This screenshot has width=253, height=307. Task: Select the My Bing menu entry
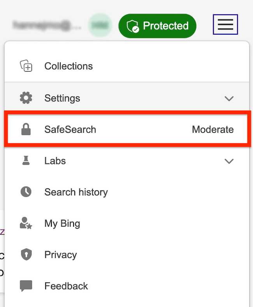pyautogui.click(x=127, y=223)
